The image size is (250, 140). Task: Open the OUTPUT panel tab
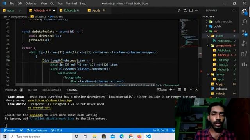(32, 90)
